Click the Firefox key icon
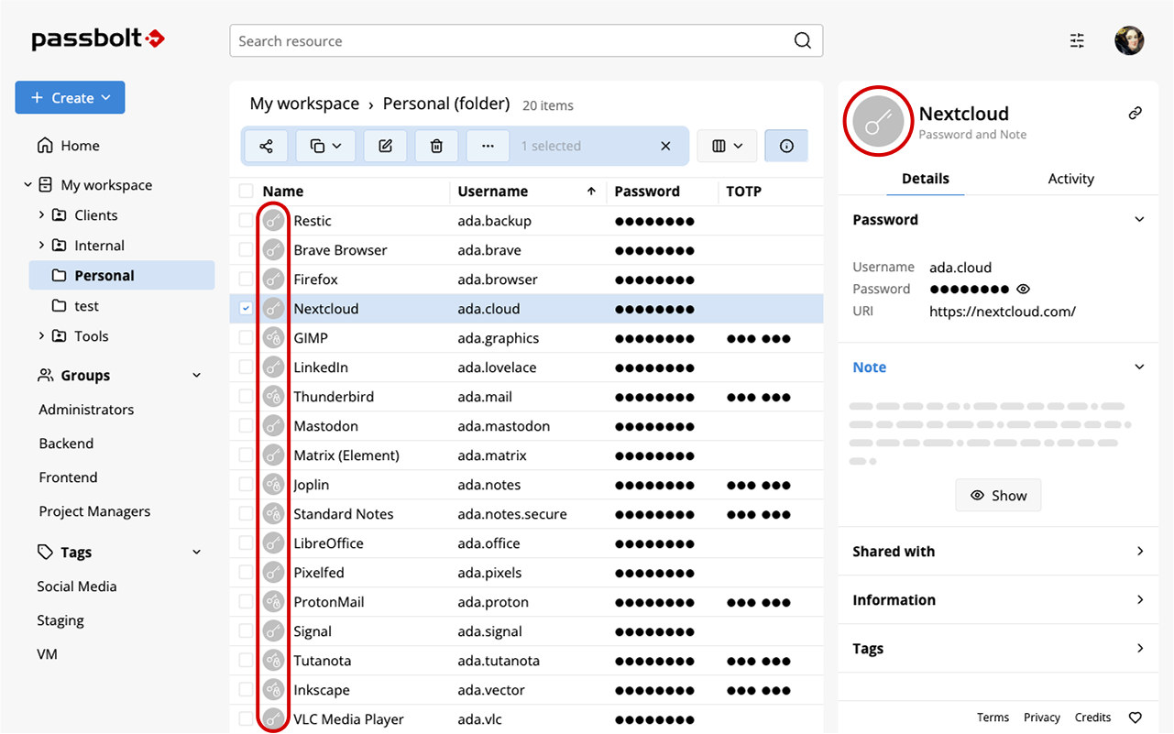The height and width of the screenshot is (734, 1174). pos(273,279)
